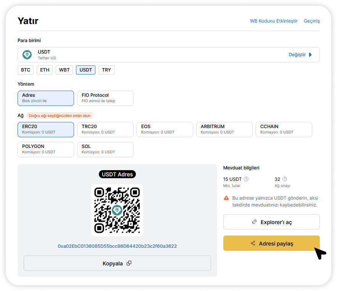This screenshot has height=291, width=337.
Task: Click the Tether USDT coin icon
Action: 27,55
